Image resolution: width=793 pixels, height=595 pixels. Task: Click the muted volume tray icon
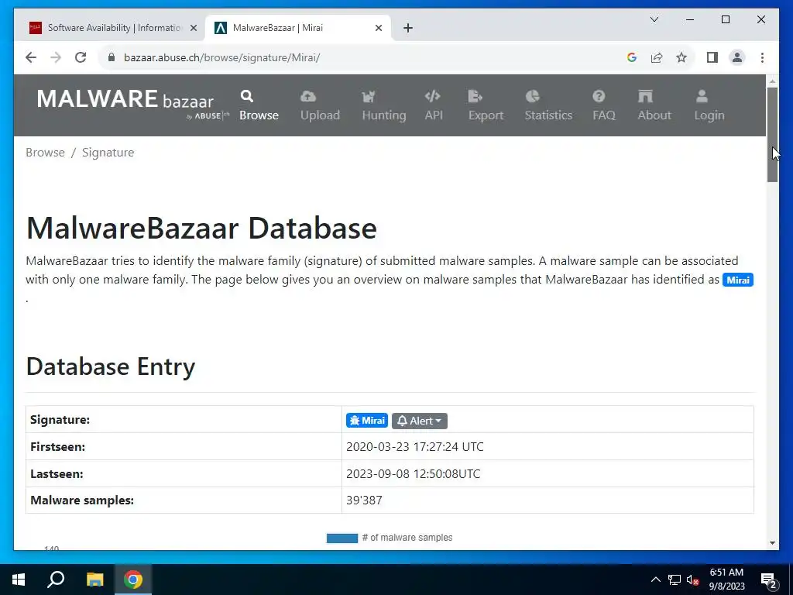pyautogui.click(x=692, y=580)
